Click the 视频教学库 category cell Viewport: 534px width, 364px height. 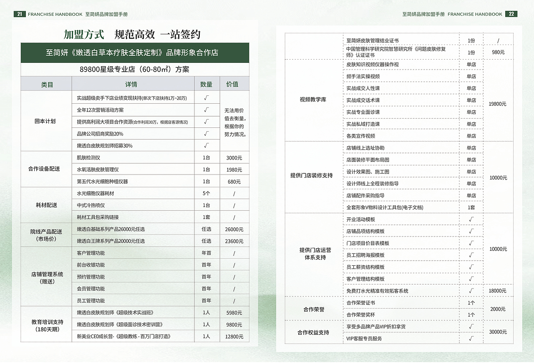(x=313, y=100)
